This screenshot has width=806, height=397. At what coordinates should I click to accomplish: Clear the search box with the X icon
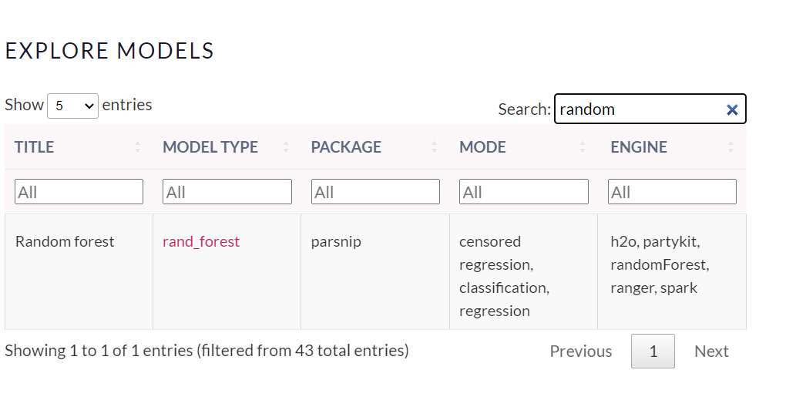point(732,109)
